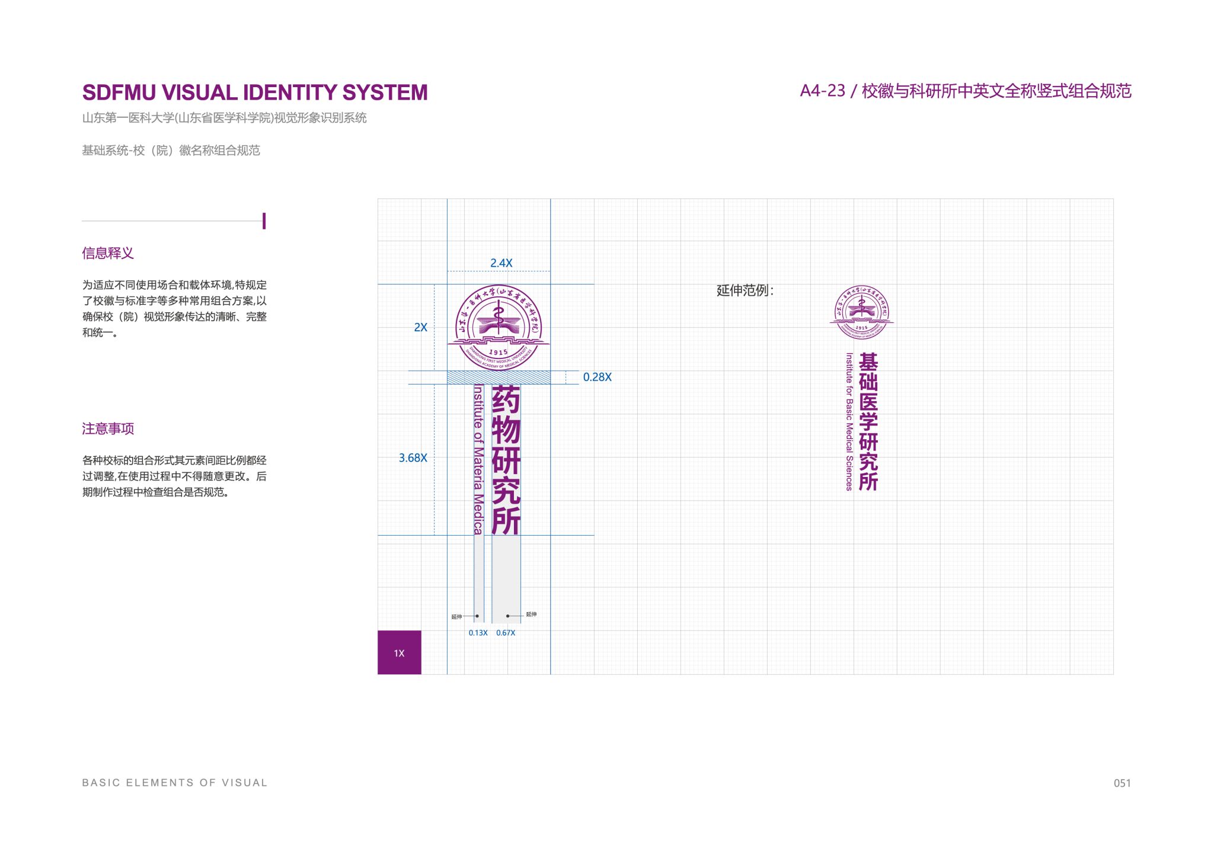This screenshot has height=858, width=1214.
Task: Click the large 药物研究所 vertical text
Action: pos(506,460)
